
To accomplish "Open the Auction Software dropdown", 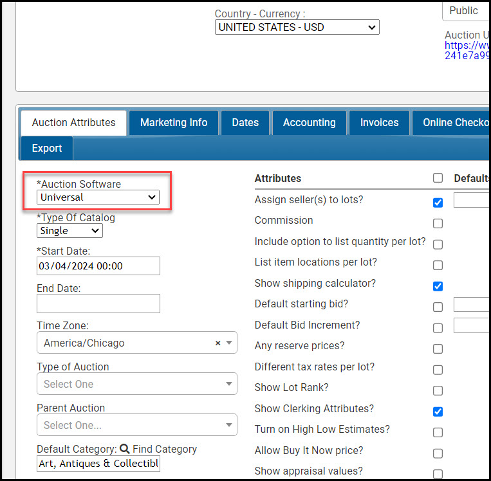I will [98, 197].
